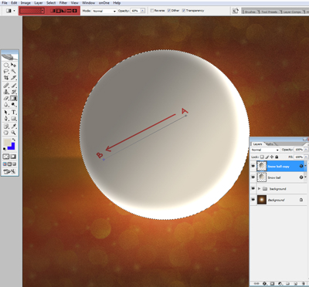The width and height of the screenshot is (309, 287).
Task: Toggle lock position
Action: 272,157
